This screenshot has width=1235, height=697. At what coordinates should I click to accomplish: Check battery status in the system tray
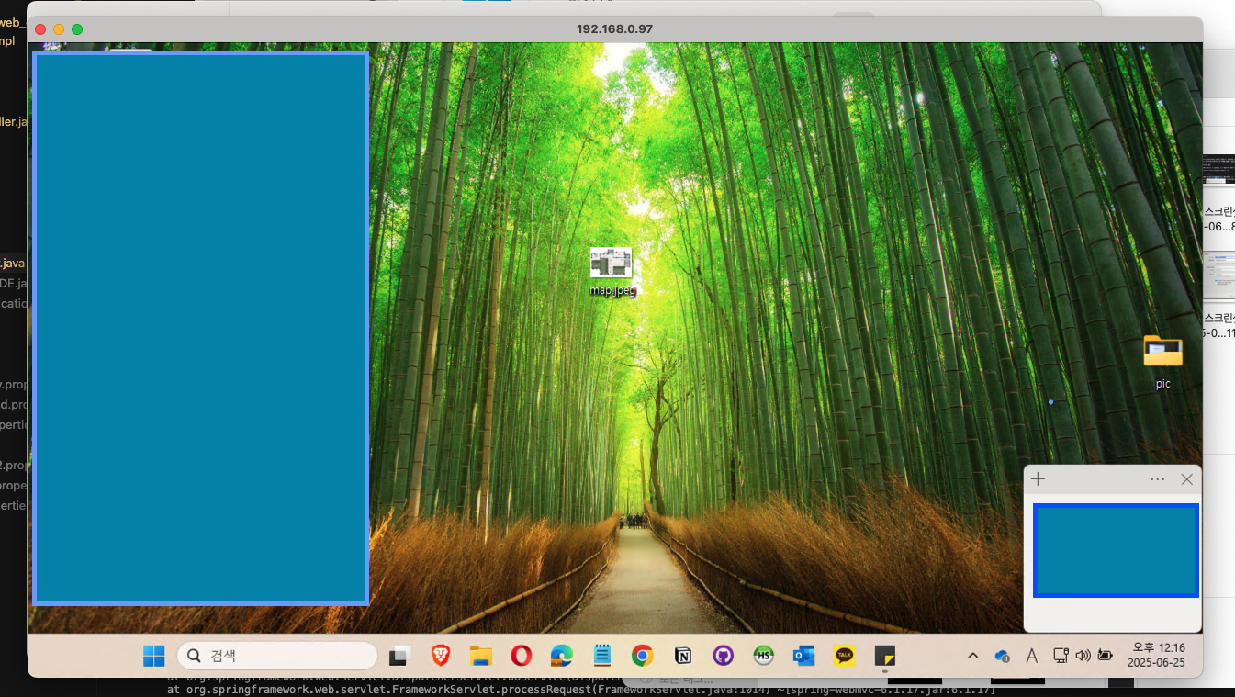point(1105,656)
